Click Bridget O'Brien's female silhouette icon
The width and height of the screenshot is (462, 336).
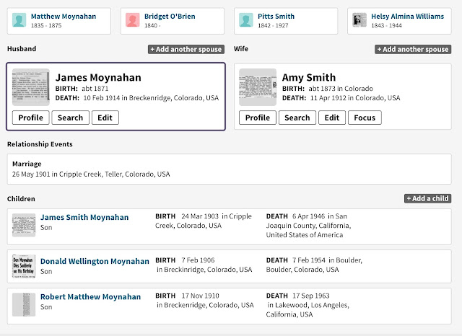tap(132, 21)
